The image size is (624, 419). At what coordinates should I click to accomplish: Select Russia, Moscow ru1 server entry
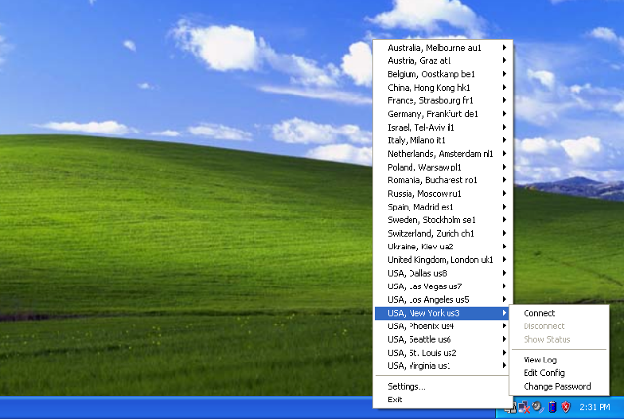(443, 193)
